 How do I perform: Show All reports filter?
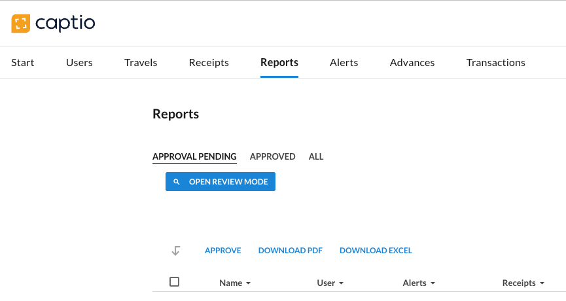coord(316,157)
